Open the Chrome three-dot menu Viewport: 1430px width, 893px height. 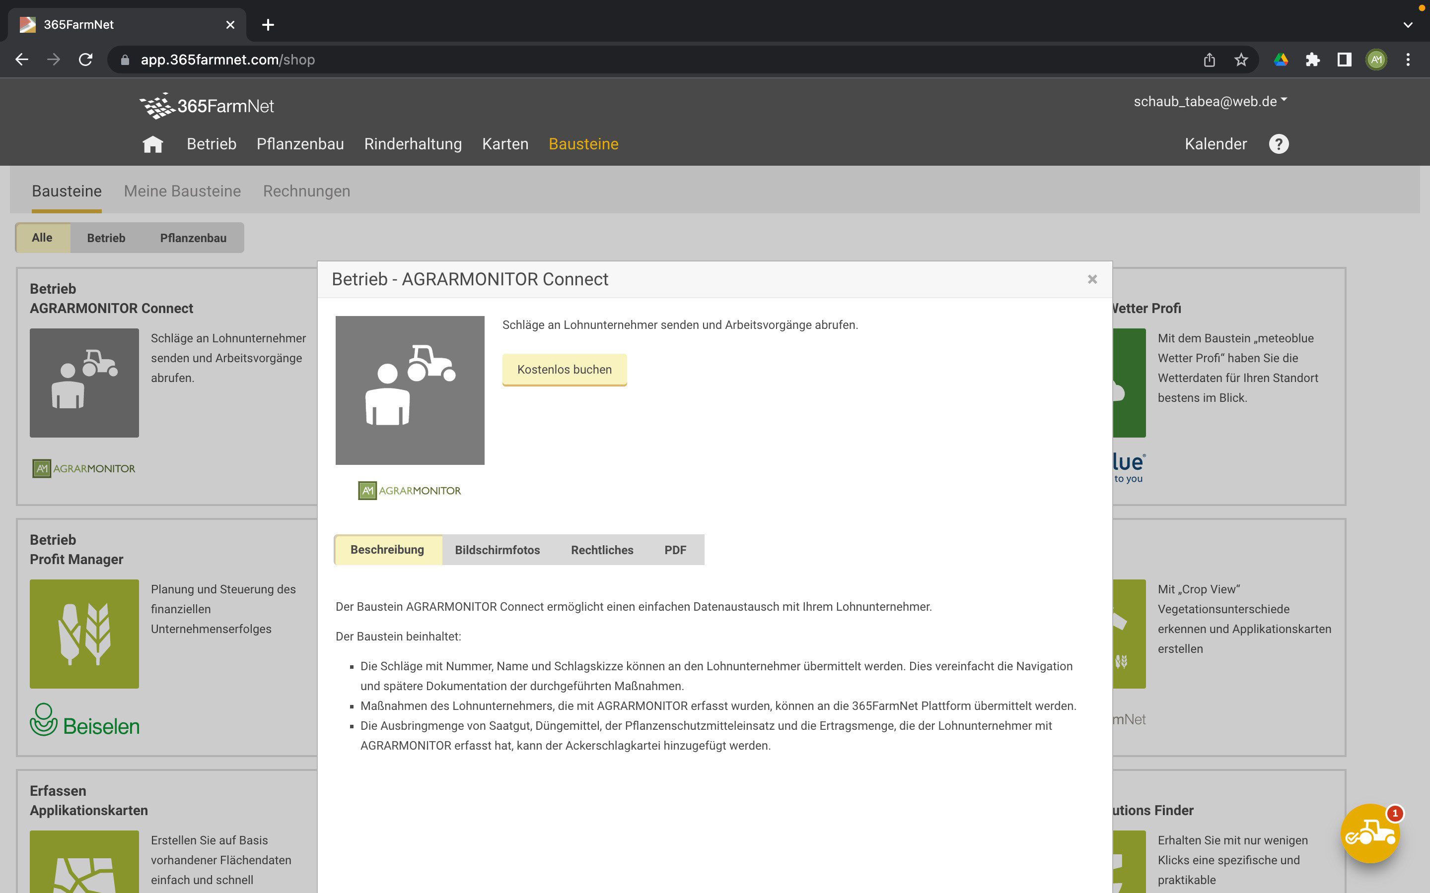1408,60
